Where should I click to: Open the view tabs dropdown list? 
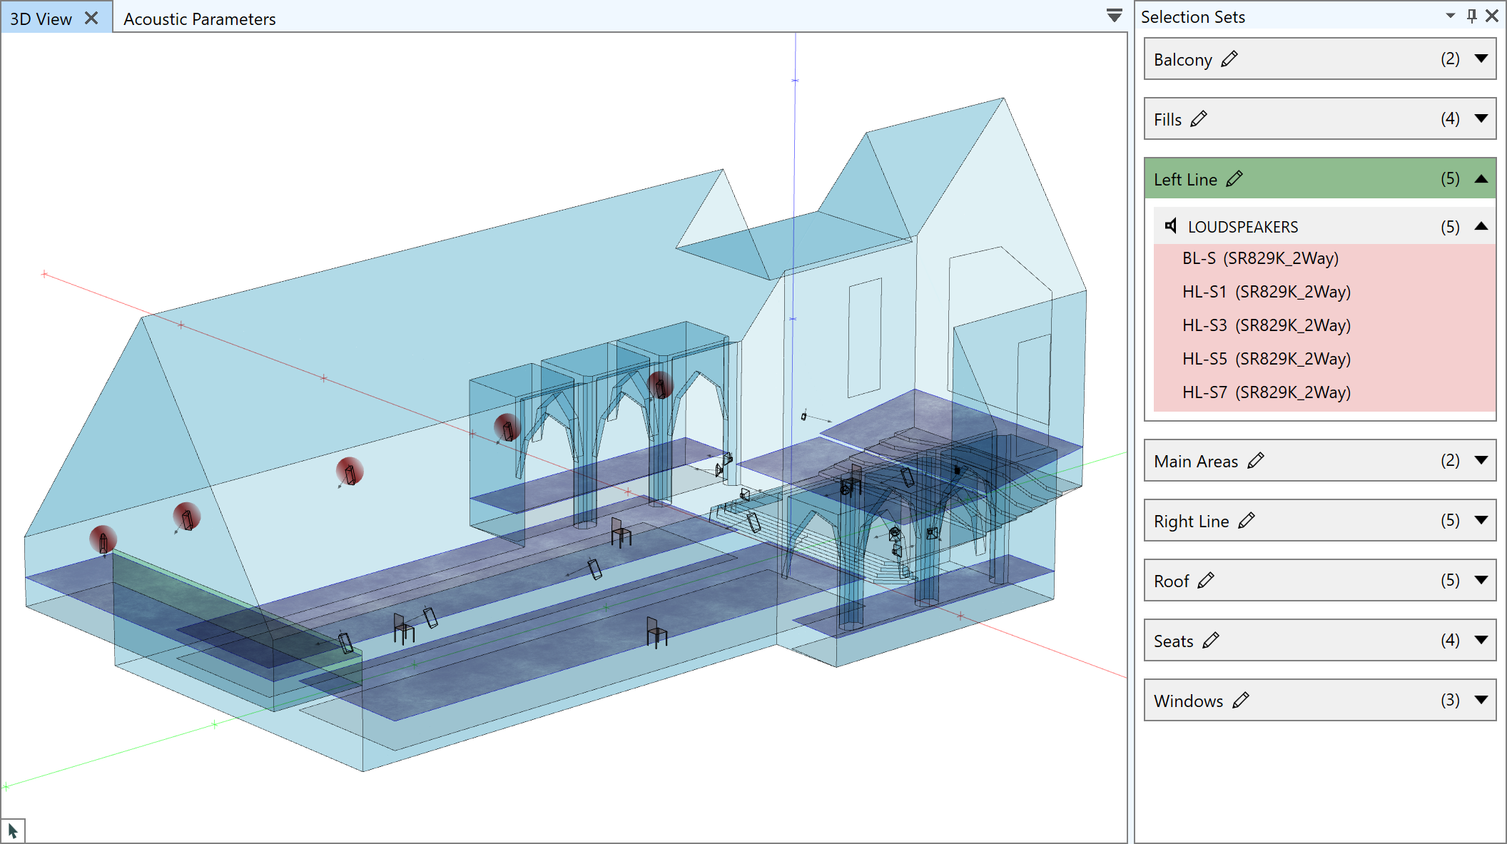[x=1114, y=16]
